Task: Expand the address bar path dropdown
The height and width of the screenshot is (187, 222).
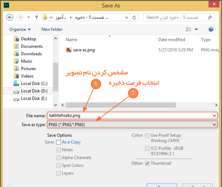Action: click(x=127, y=18)
